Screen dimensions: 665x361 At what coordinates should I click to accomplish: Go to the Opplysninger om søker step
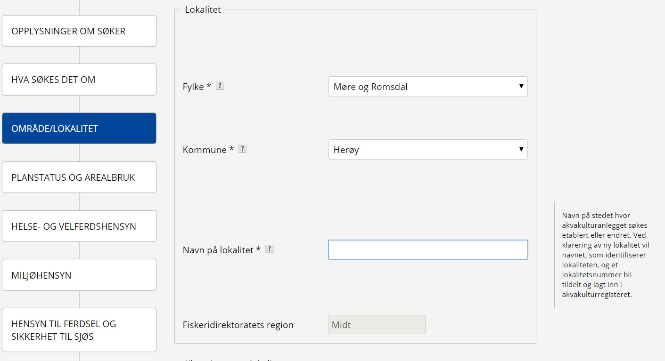79,31
